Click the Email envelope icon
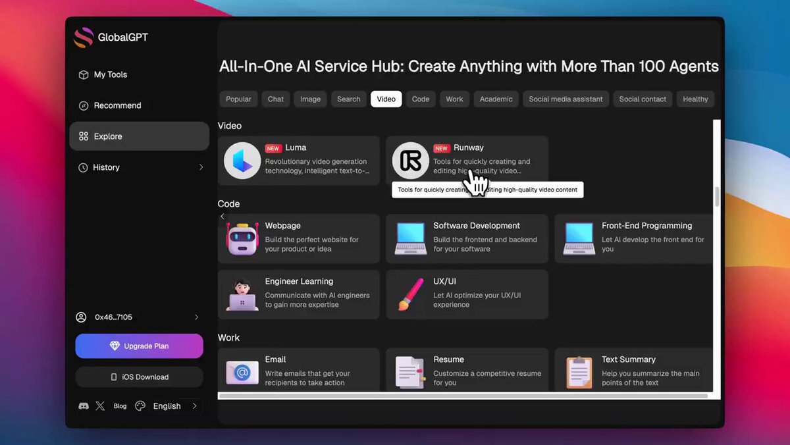This screenshot has width=790, height=445. [242, 373]
